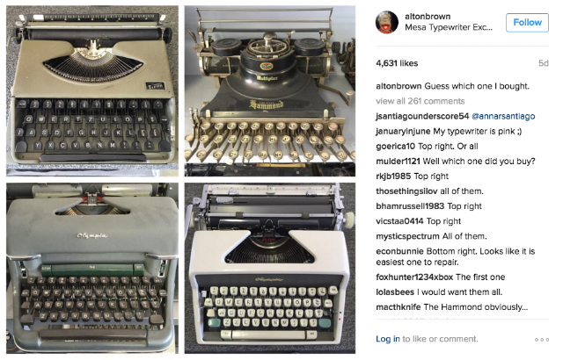The image size is (563, 360).
Task: Open the white Olympia typewriter photo
Action: click(x=270, y=269)
